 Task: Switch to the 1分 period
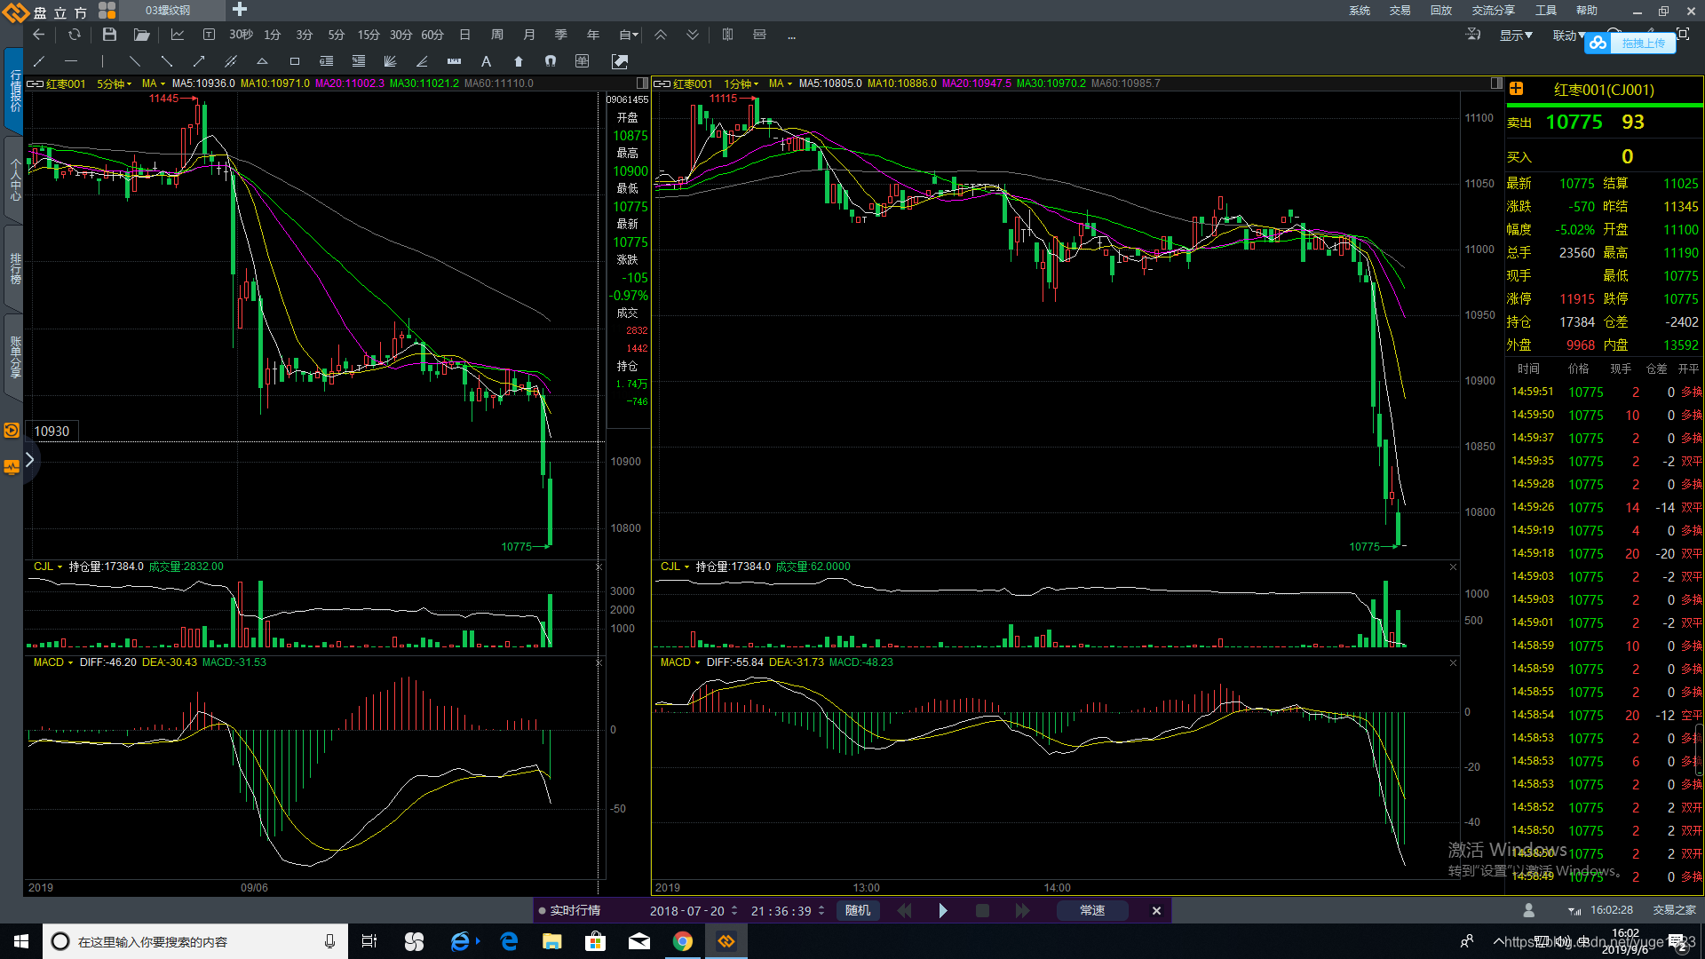coord(273,35)
